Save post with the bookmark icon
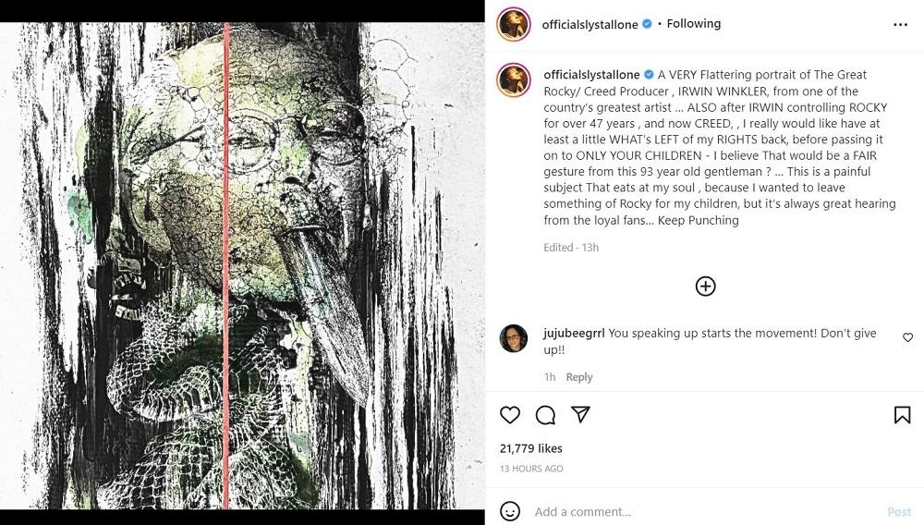The height and width of the screenshot is (525, 924). pyautogui.click(x=902, y=415)
